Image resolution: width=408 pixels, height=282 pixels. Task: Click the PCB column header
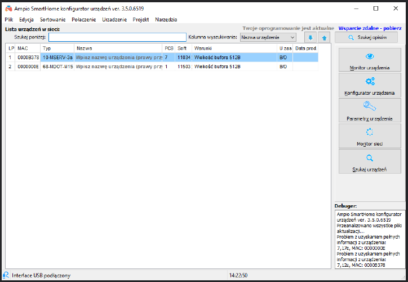pos(168,48)
